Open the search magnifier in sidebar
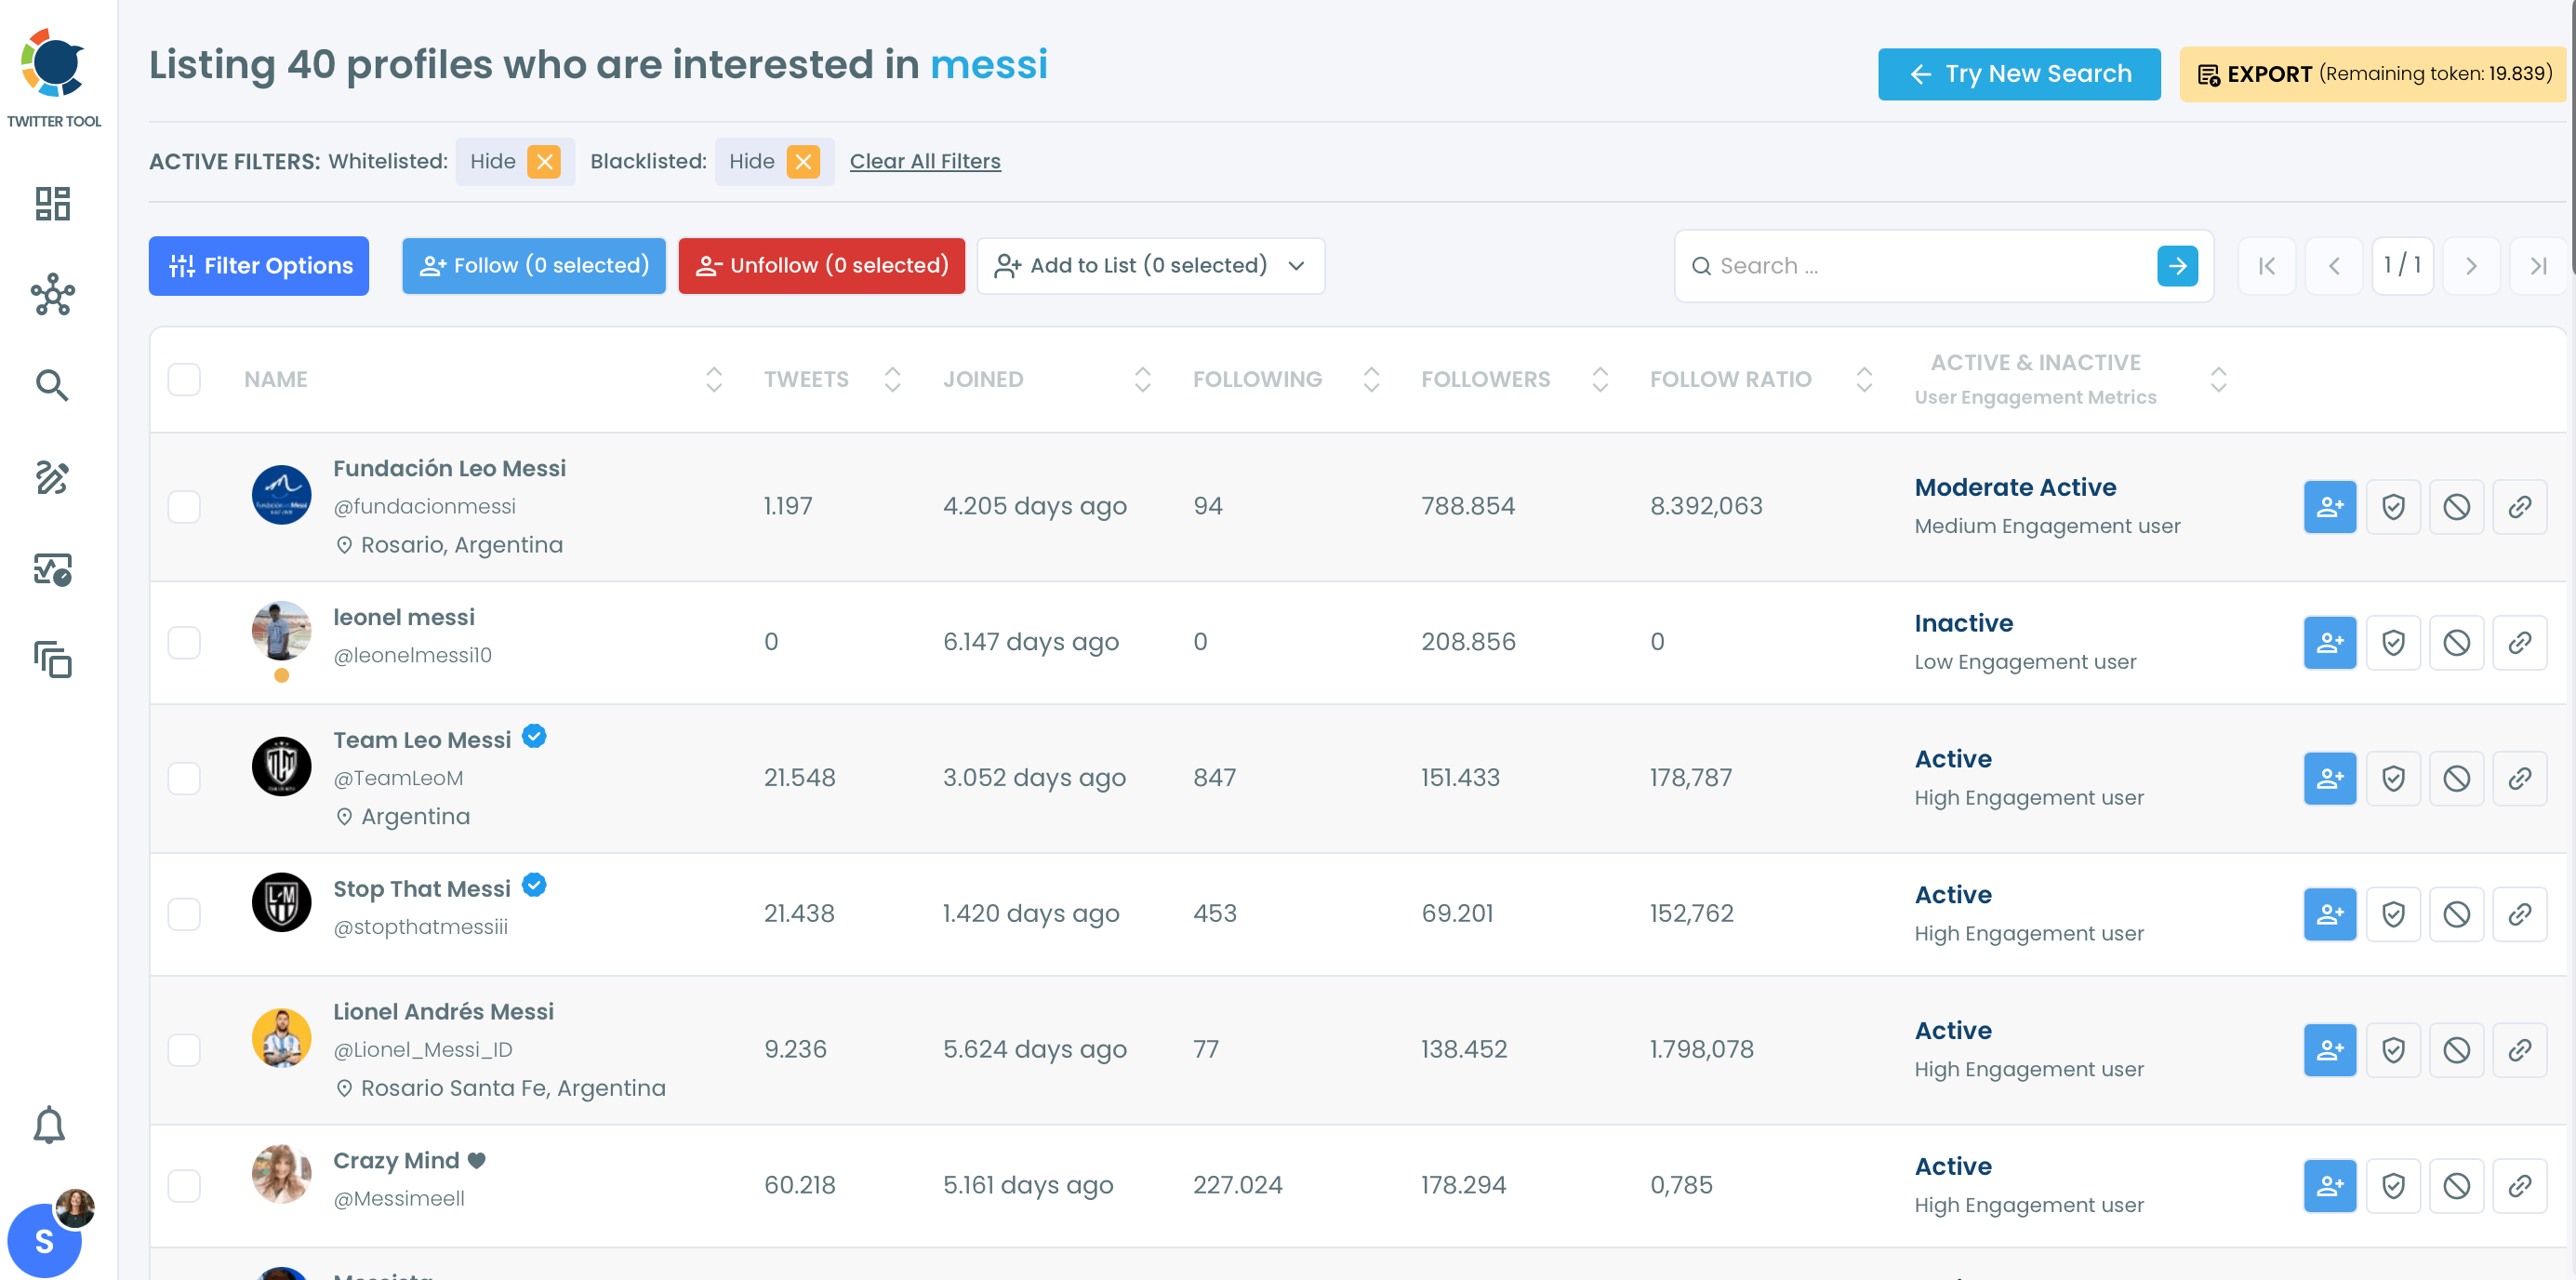2576x1280 pixels. click(x=52, y=385)
